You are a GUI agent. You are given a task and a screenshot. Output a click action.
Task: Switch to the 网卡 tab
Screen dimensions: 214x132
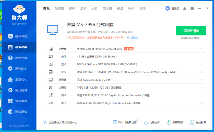tap(131, 9)
